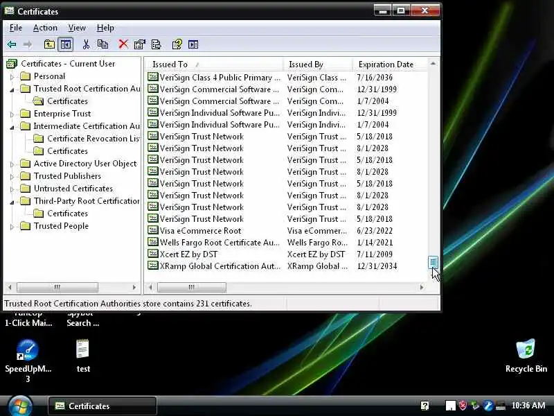Click the 6/23/2022 expiration date cell
Screen dimensions: 554x416
click(x=375, y=231)
